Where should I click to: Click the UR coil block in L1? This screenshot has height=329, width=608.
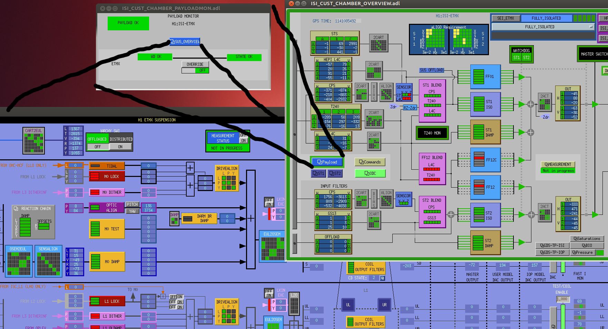click(384, 305)
